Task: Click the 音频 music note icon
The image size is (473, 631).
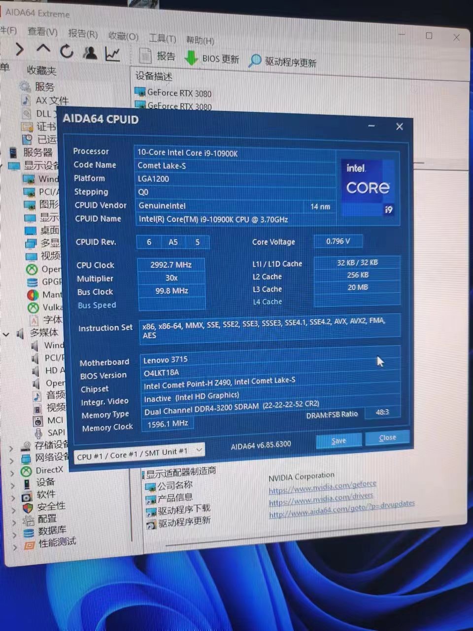Action: 37,396
